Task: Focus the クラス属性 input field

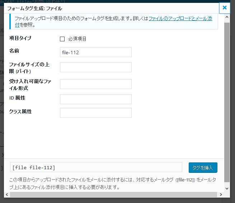Action: tap(95, 113)
